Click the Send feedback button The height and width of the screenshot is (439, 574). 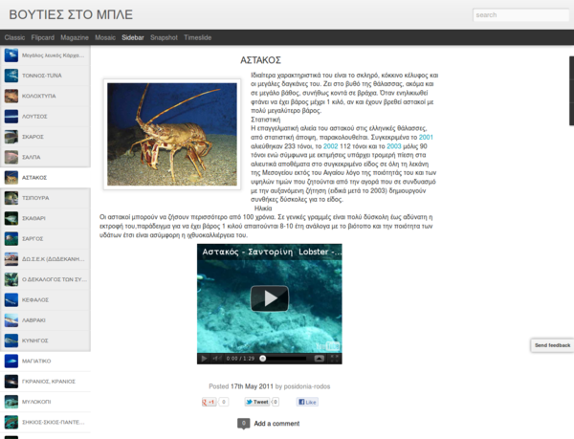pyautogui.click(x=552, y=344)
